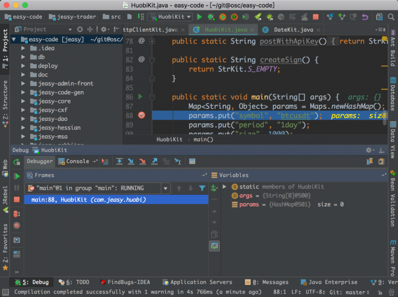Stop the debug session with red square
This screenshot has height=297, width=398.
pos(17,199)
